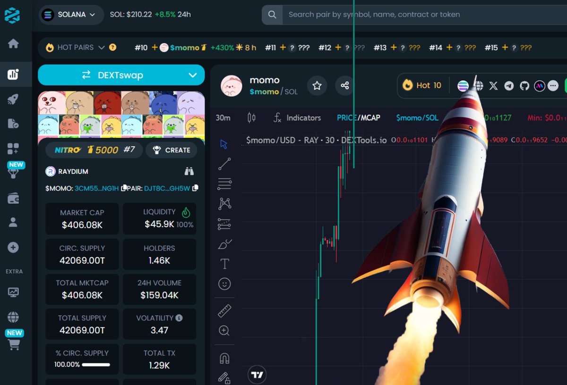The height and width of the screenshot is (385, 567).
Task: Click the TradingView logo on the chart
Action: [x=257, y=375]
